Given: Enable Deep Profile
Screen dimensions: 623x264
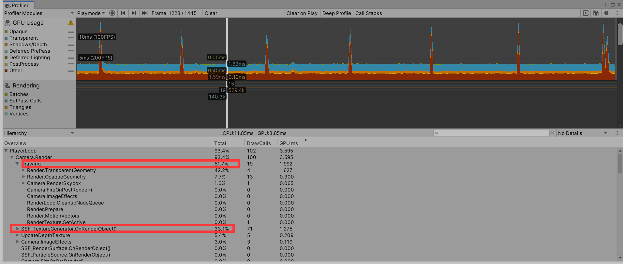Looking at the screenshot, I should click(x=336, y=13).
